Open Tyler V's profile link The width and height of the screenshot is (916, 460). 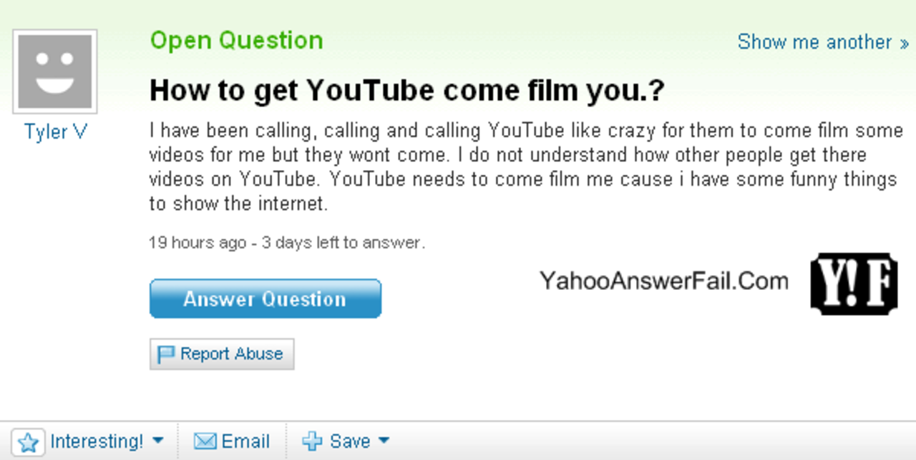click(x=54, y=131)
